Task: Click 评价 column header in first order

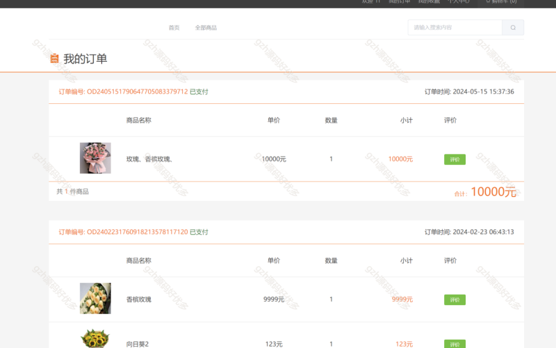Action: [x=450, y=120]
